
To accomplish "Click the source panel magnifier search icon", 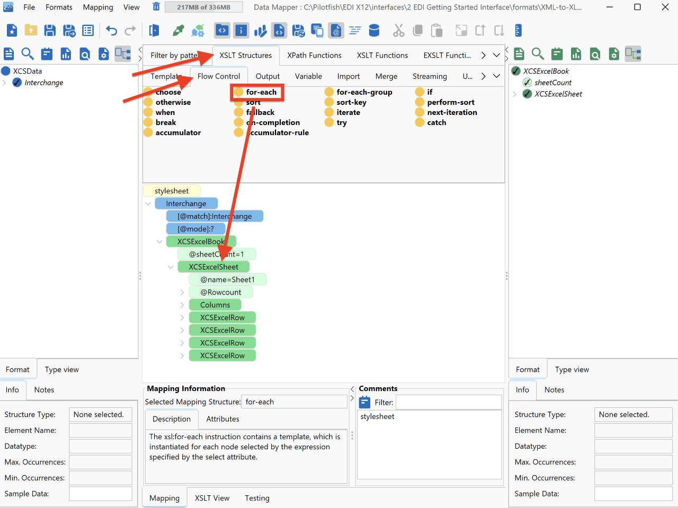I will pos(28,54).
